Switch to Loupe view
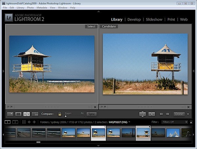This screenshot has width=197, height=149. pos(18,114)
